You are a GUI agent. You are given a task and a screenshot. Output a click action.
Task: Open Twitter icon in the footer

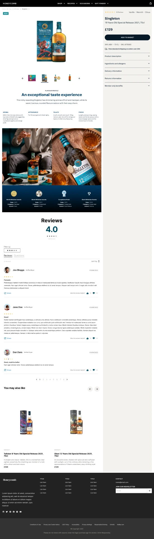click(x=7, y=512)
